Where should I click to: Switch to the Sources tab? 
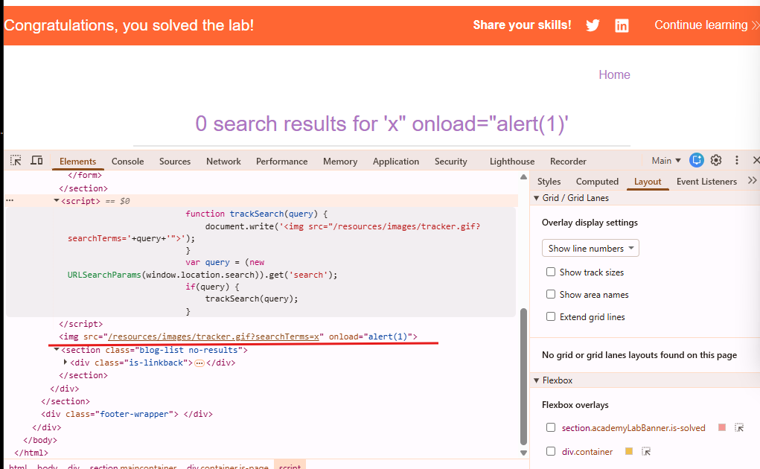(174, 162)
